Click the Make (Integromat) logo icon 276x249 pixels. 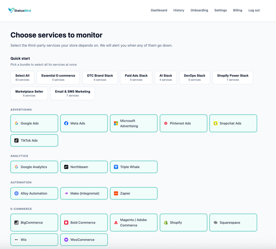[66, 193]
